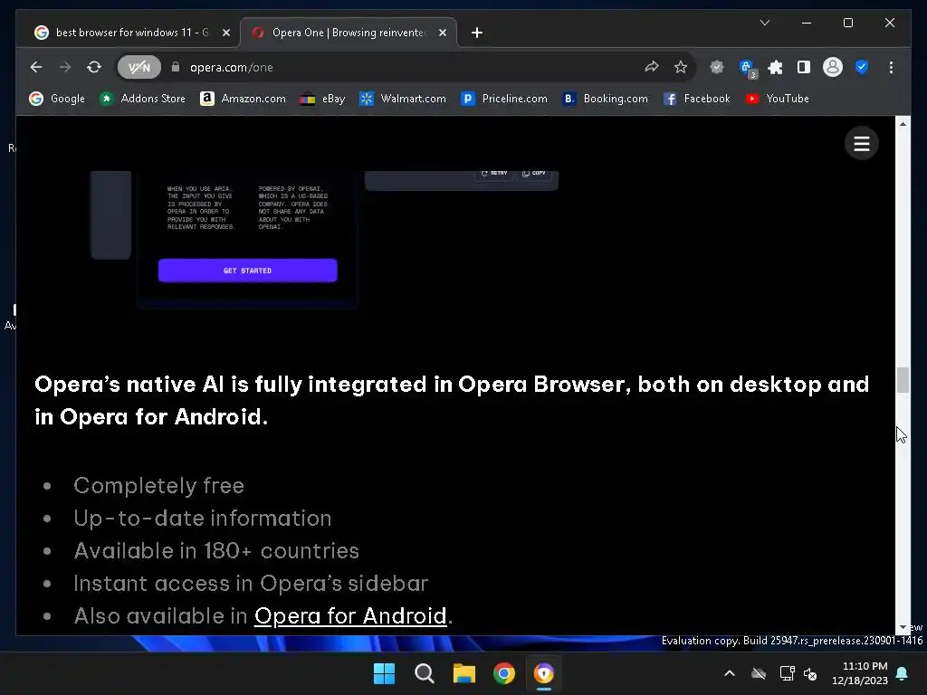927x695 pixels.
Task: Click the COPY button in chat preview
Action: click(534, 174)
